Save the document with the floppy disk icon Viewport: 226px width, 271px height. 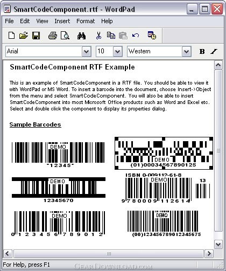(x=36, y=36)
